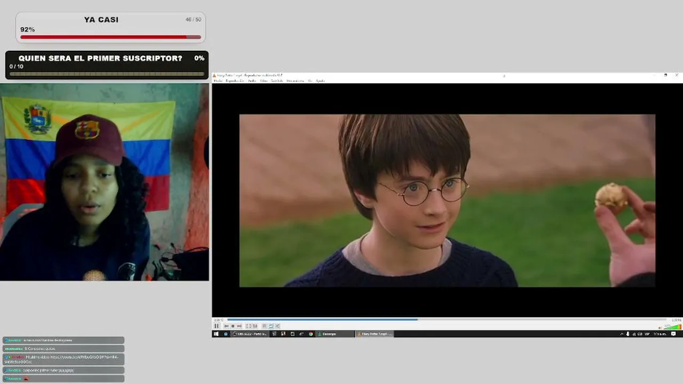683x384 pixels.
Task: Switch to the OBS taskbar window
Action: click(250, 334)
